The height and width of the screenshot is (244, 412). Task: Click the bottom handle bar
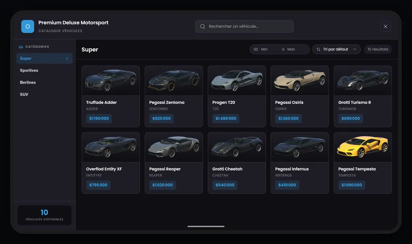tap(206, 226)
